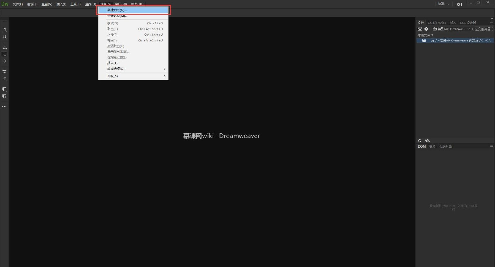The width and height of the screenshot is (495, 267).
Task: Click the Open Documents icon in left toolbar
Action: [x=4, y=30]
